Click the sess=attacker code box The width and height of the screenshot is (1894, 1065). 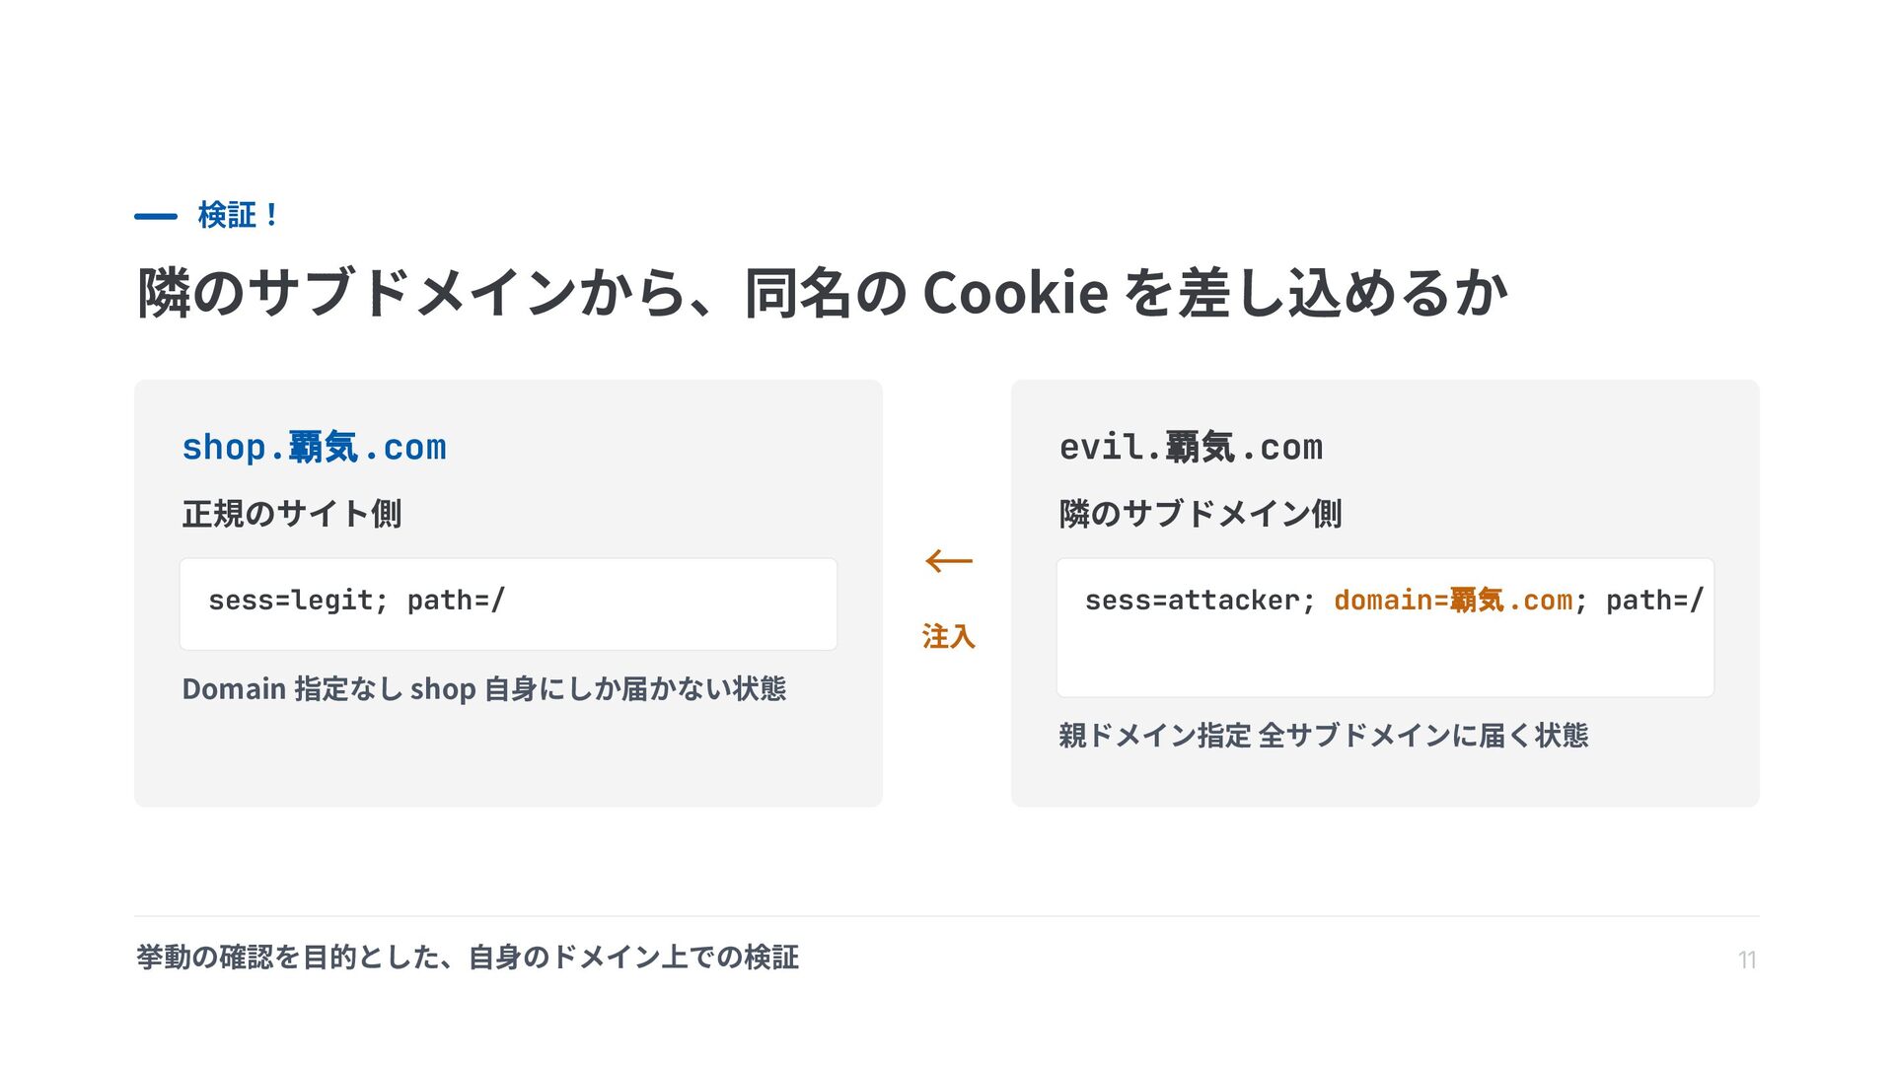pos(1385,627)
